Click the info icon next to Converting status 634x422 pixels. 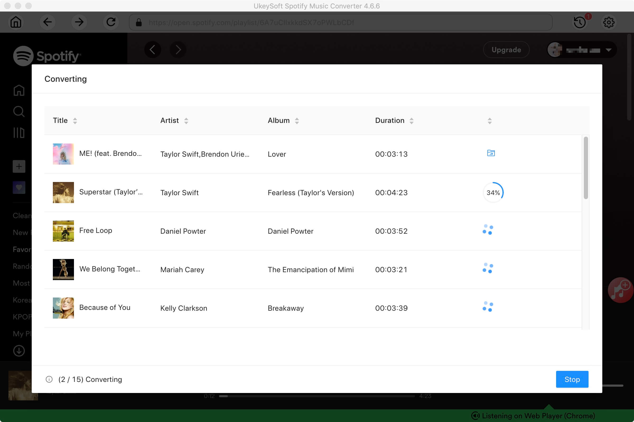coord(49,379)
